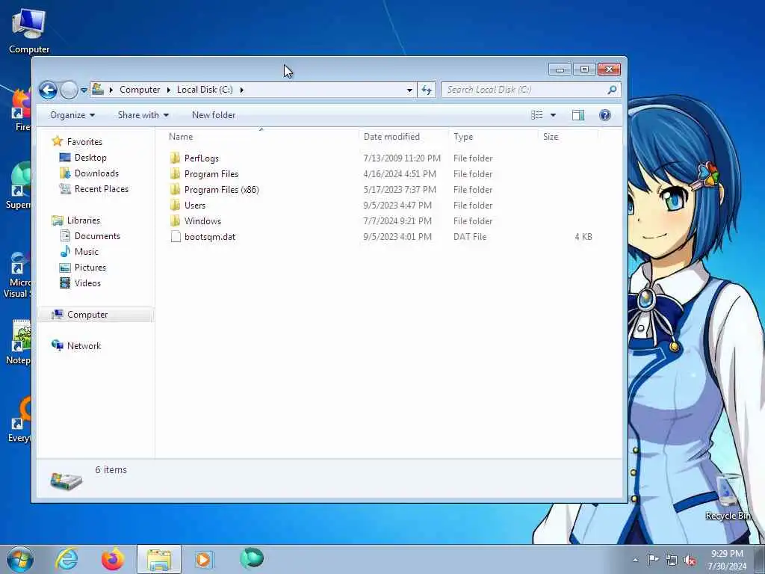The height and width of the screenshot is (574, 765).
Task: Open the address bar history dropdown
Action: 409,90
